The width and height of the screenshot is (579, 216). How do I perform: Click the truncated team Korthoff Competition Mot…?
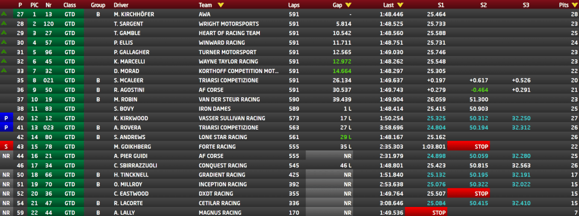point(239,71)
